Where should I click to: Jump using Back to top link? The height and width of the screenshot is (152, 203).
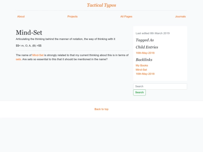pos(101,109)
